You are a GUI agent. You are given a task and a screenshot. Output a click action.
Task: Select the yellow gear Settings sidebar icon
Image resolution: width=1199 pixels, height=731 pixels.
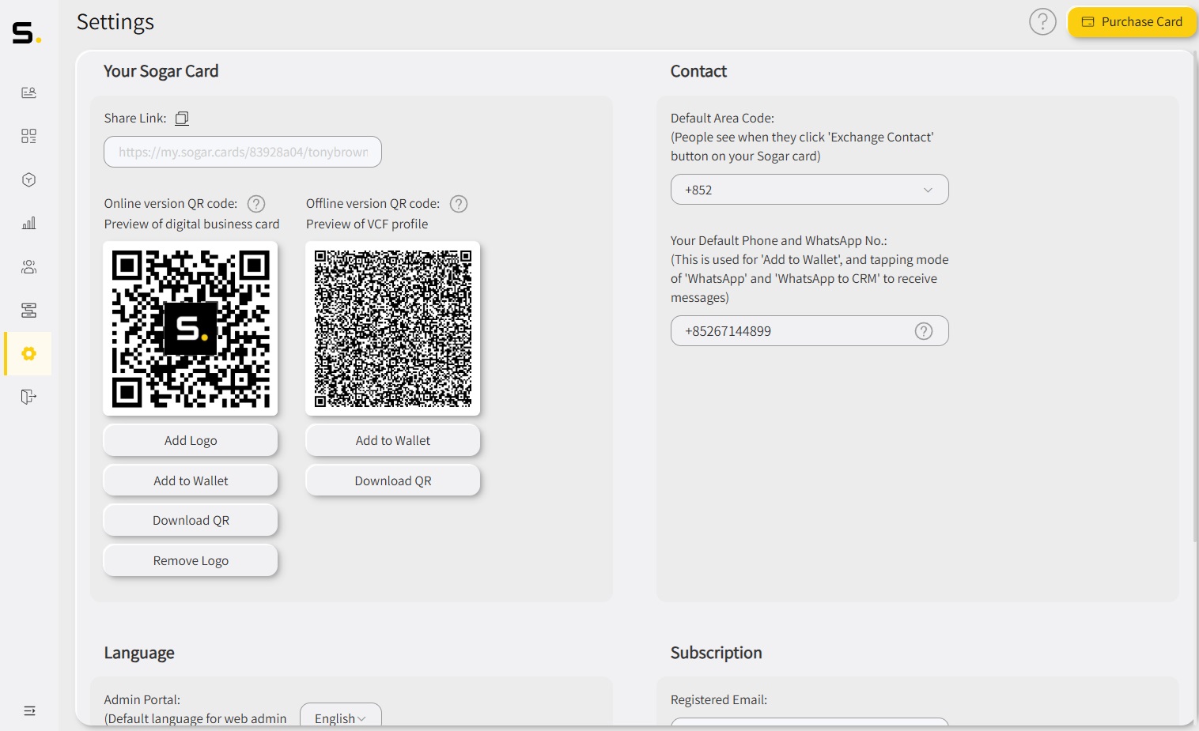coord(28,353)
